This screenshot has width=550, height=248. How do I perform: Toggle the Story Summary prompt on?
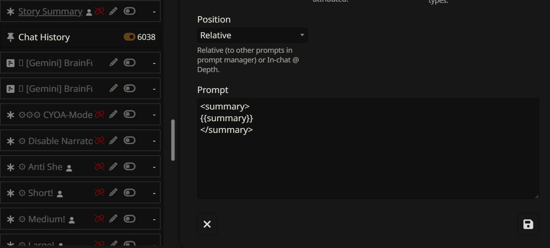coord(129,11)
